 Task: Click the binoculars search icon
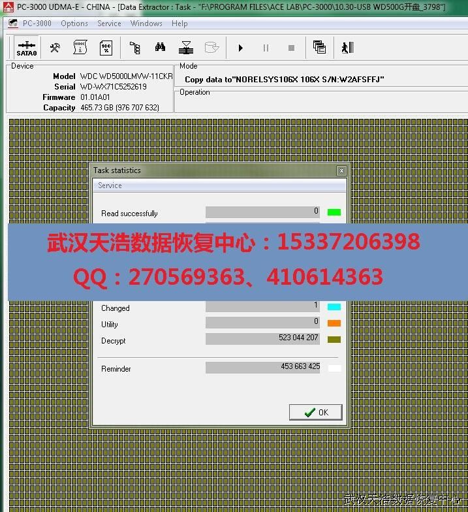pos(160,48)
